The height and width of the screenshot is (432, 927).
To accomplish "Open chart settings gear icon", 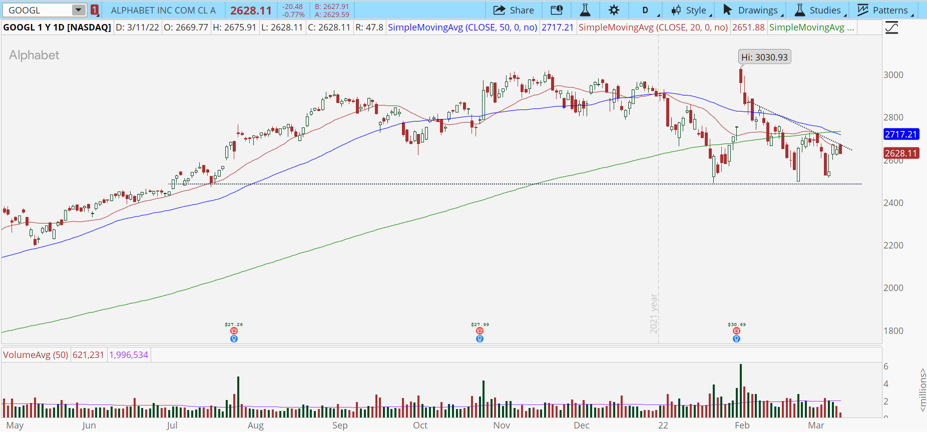I will (614, 10).
